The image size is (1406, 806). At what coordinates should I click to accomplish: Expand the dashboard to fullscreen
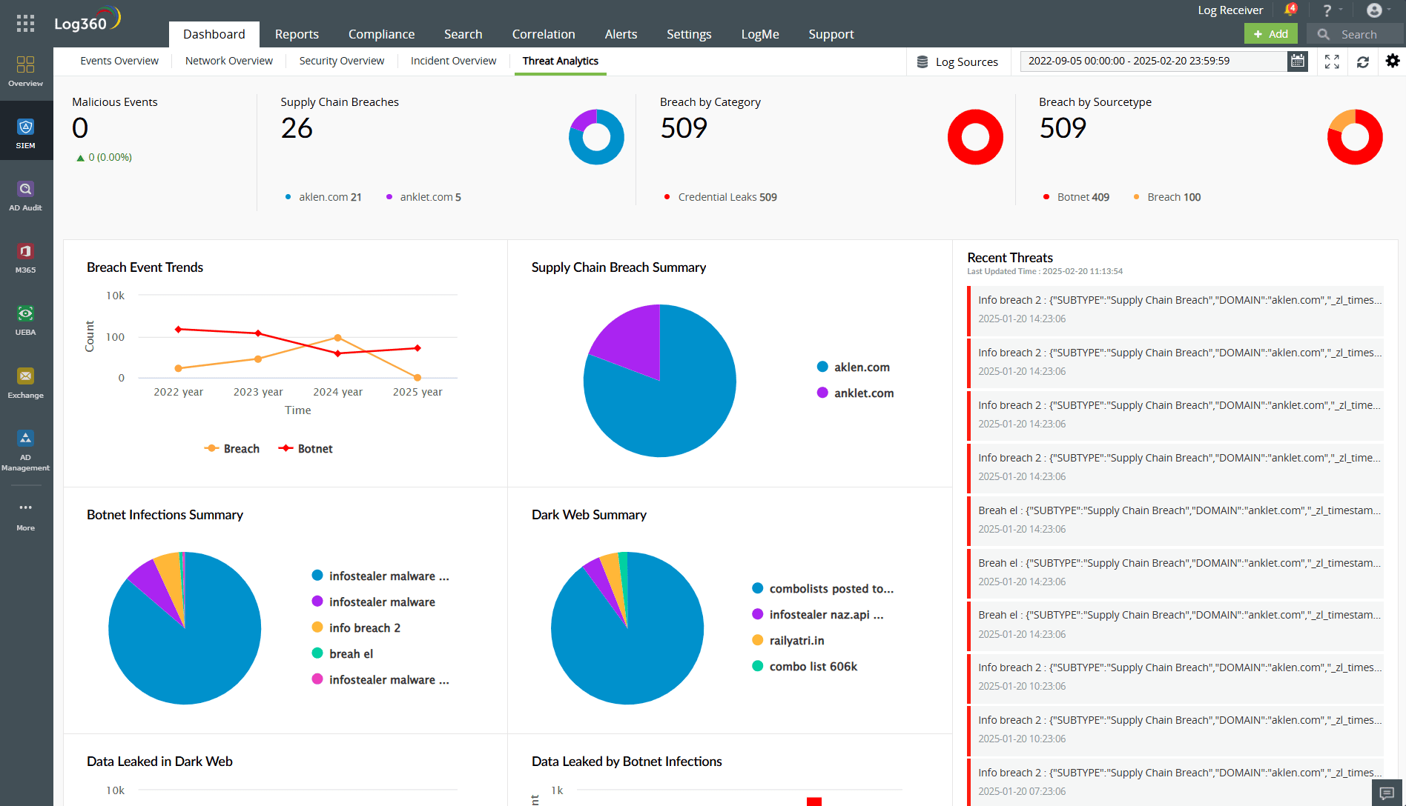(1332, 61)
